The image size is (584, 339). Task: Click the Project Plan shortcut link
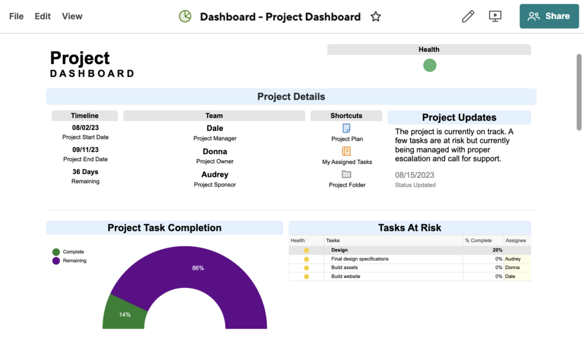coord(347,139)
